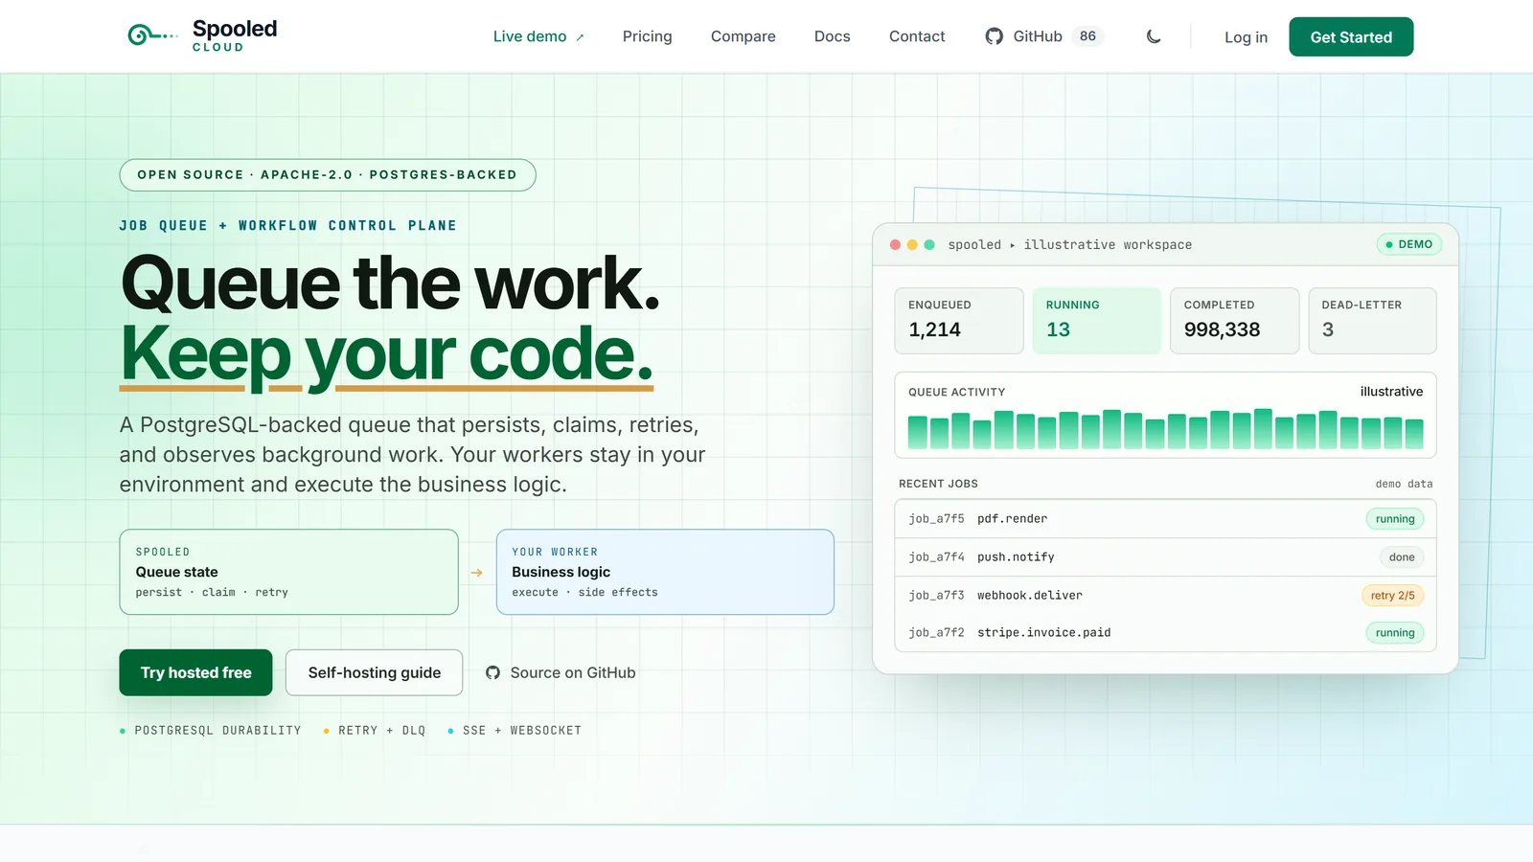Click Log in

pos(1246,37)
